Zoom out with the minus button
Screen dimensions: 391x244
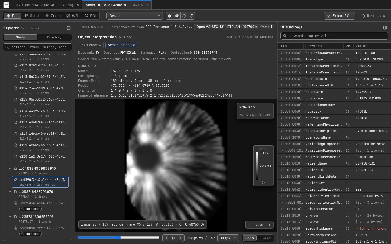click(x=249, y=225)
